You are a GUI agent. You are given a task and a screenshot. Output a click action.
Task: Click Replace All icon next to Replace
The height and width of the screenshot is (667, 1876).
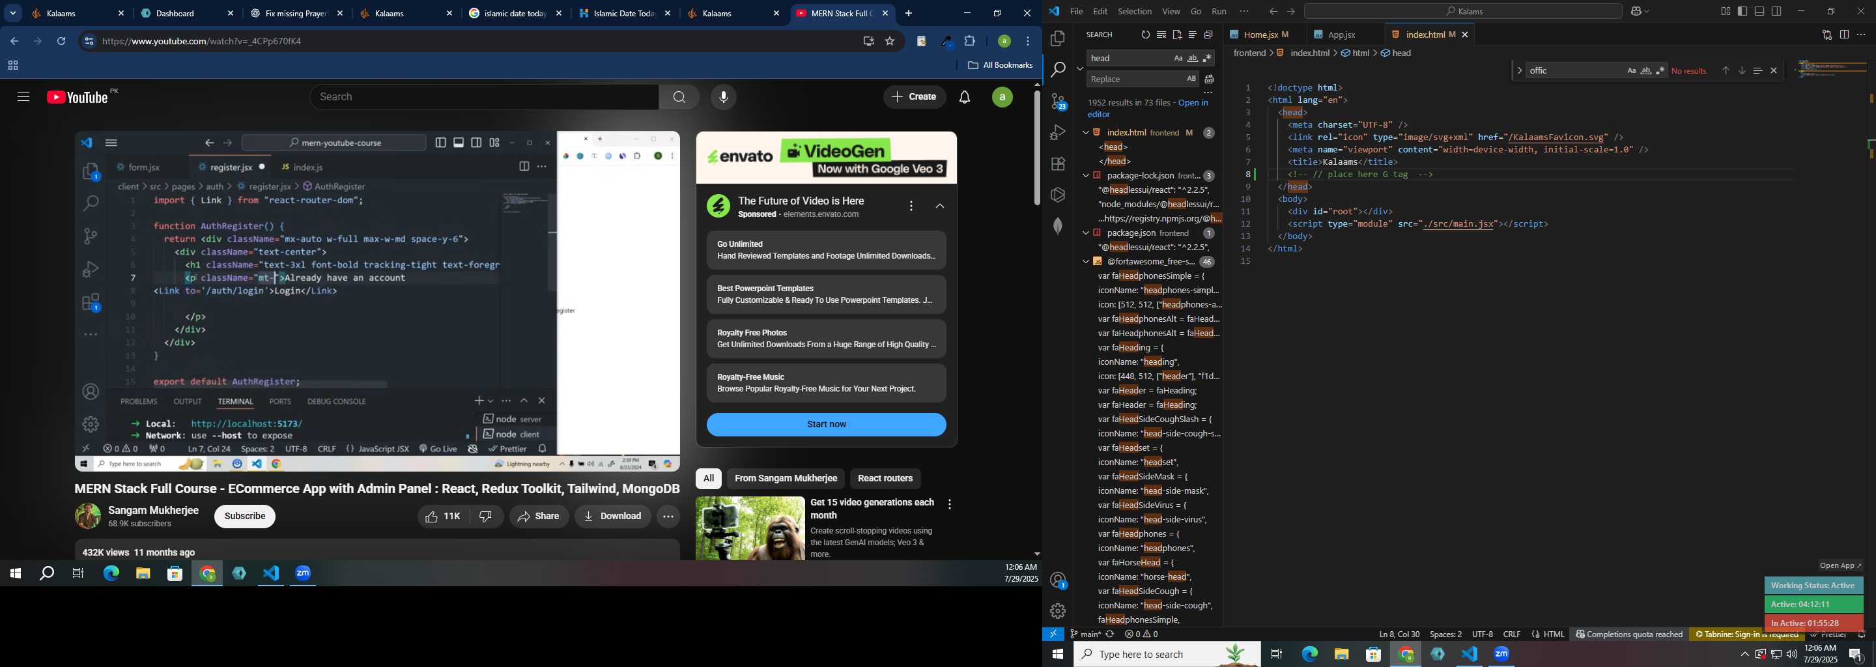click(x=1210, y=79)
